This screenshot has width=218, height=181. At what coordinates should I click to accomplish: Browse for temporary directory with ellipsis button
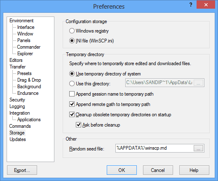coord(198,83)
